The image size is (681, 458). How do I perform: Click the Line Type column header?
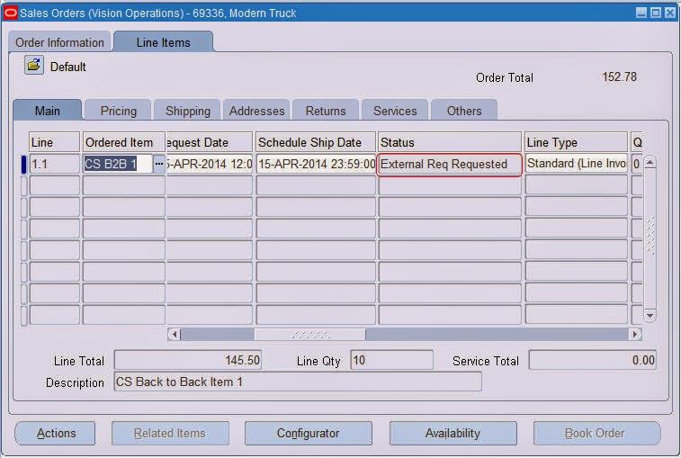click(x=577, y=142)
